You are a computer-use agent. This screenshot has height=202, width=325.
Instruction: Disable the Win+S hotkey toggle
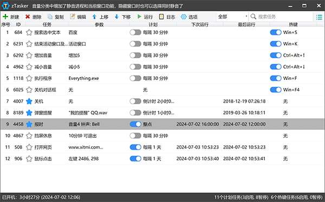point(276,32)
